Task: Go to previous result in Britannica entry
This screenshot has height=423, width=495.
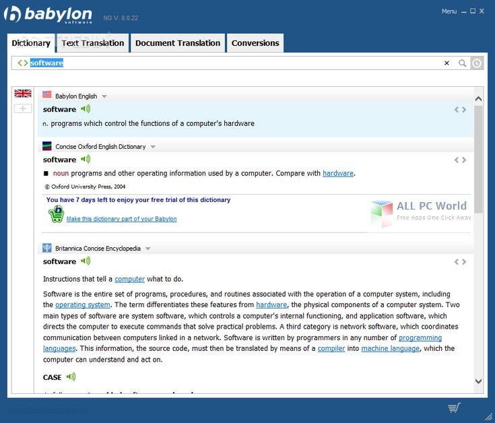Action: click(x=457, y=262)
